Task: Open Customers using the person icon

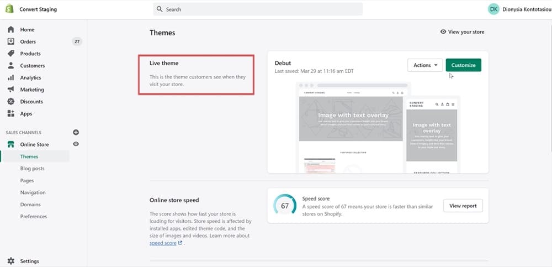Action: 10,66
